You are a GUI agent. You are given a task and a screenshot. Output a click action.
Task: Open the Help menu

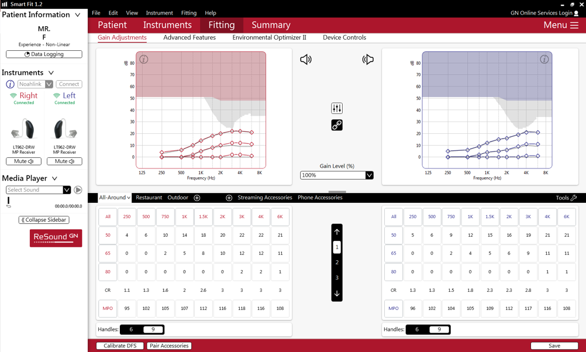[211, 13]
